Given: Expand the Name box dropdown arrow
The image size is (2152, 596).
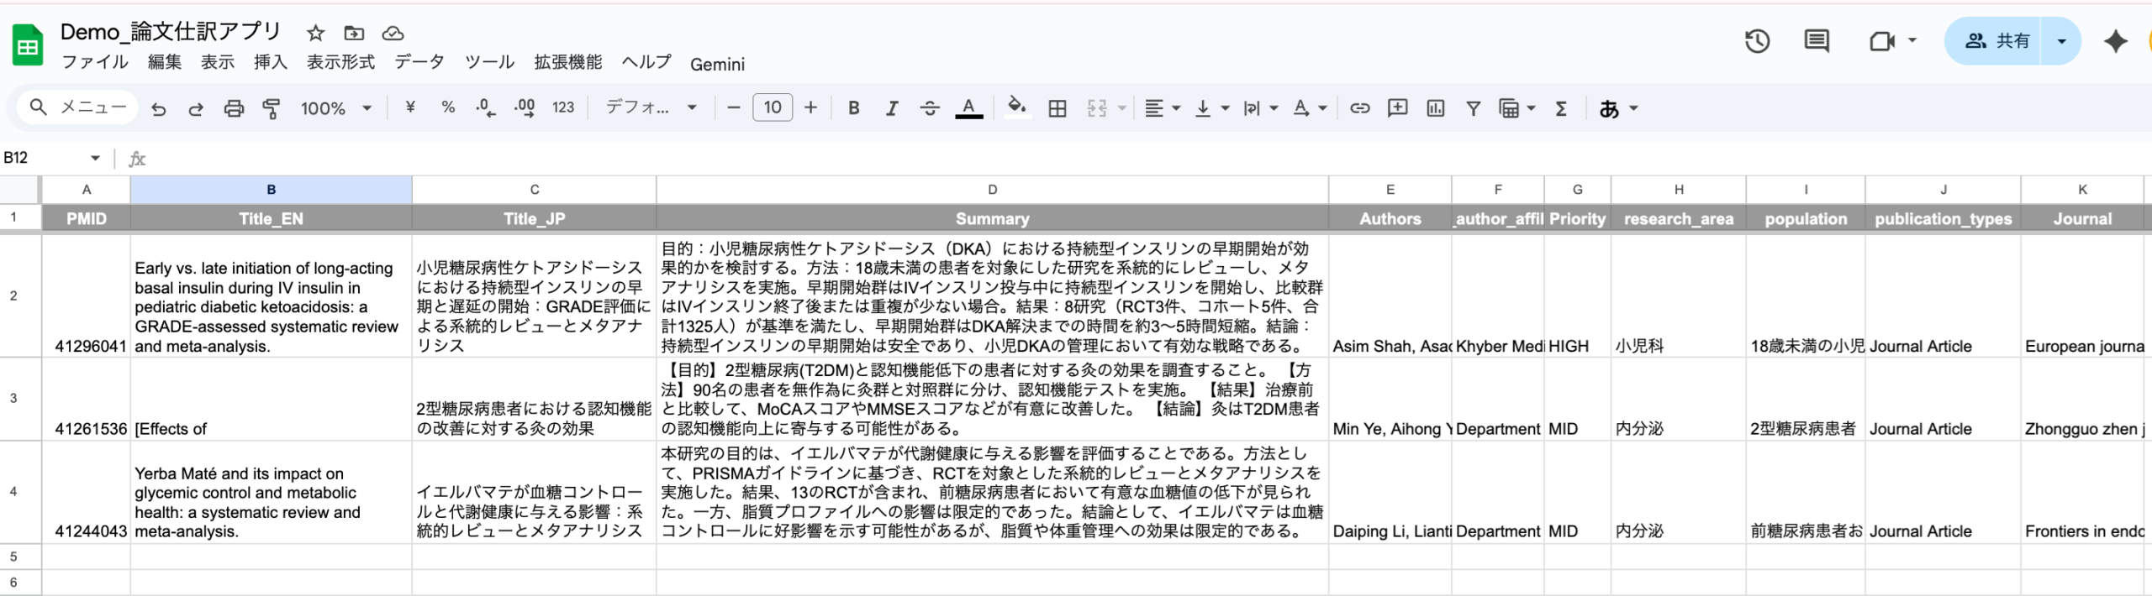Looking at the screenshot, I should coord(95,158).
